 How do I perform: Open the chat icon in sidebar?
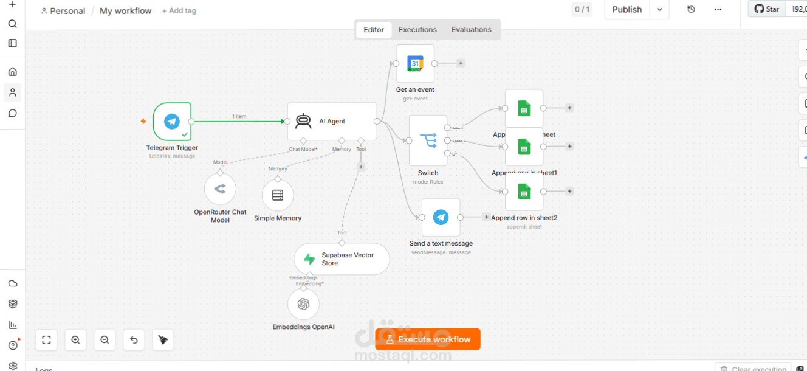tap(12, 113)
